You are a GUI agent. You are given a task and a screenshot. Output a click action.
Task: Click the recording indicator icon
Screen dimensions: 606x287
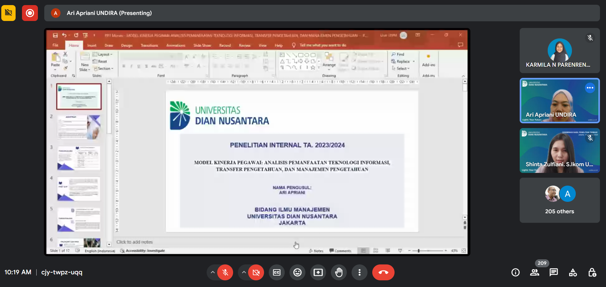pyautogui.click(x=30, y=13)
